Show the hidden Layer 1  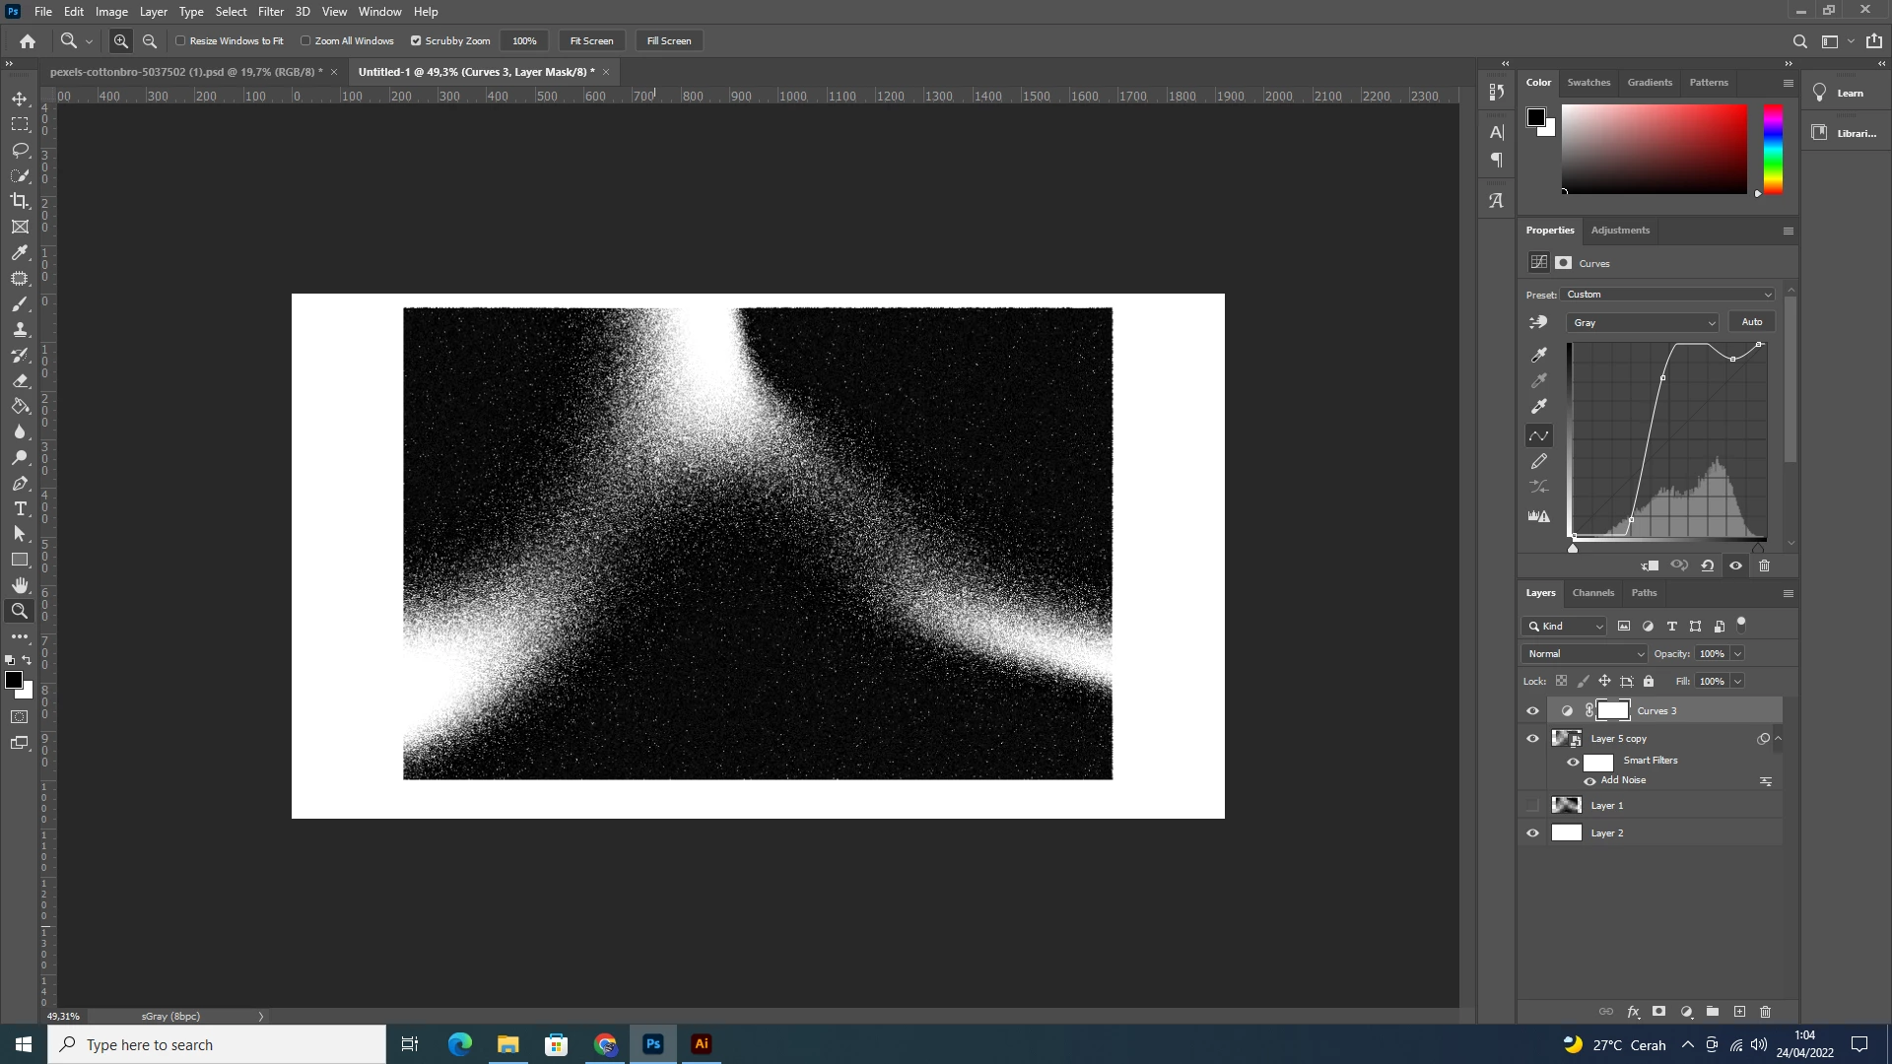[1532, 806]
